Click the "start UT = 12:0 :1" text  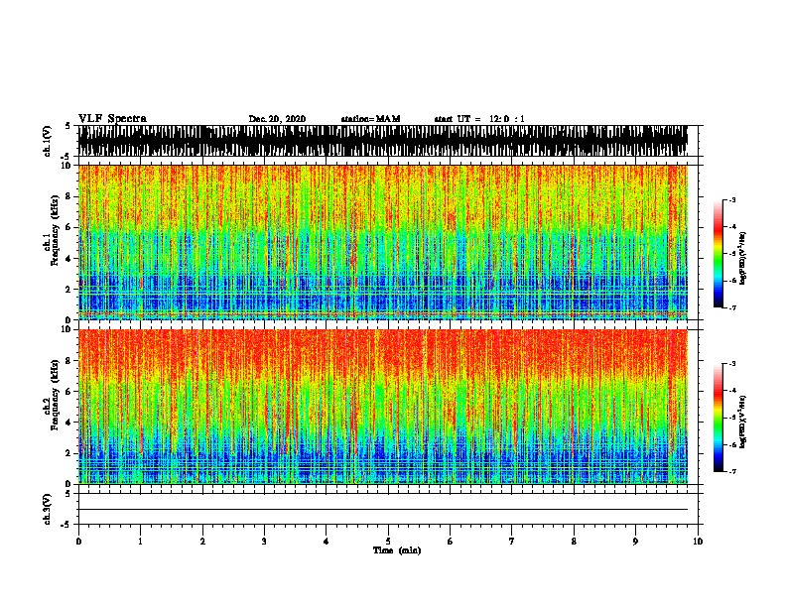(479, 119)
